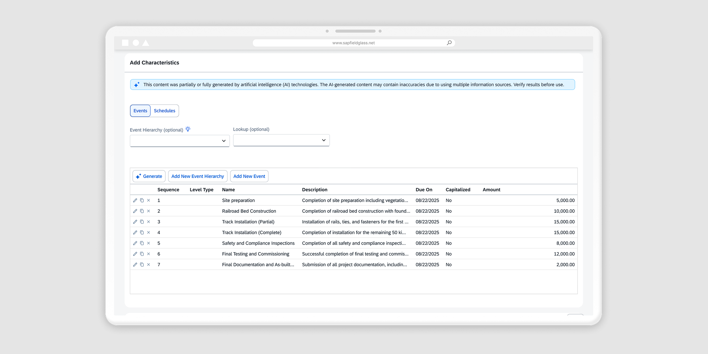This screenshot has height=354, width=708.
Task: Switch to the Events tab
Action: click(140, 111)
